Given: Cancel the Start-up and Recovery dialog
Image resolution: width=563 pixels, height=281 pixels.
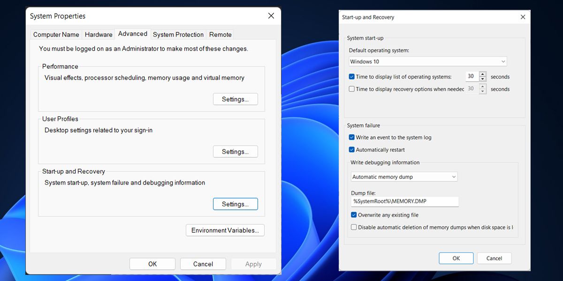Looking at the screenshot, I should coord(494,258).
